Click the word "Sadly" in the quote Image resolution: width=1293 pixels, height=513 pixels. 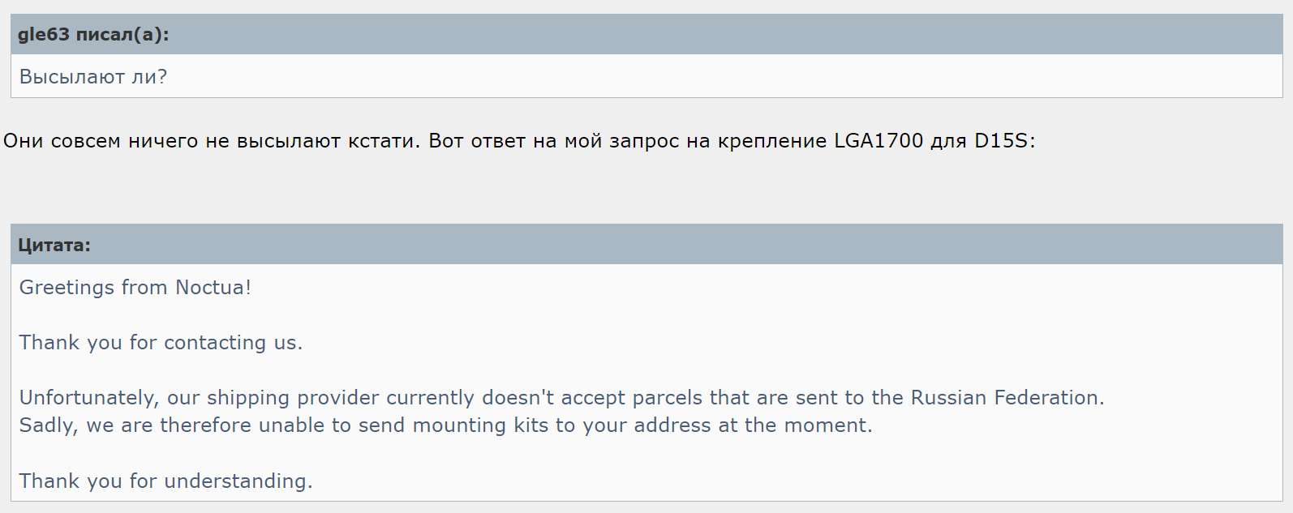46,425
